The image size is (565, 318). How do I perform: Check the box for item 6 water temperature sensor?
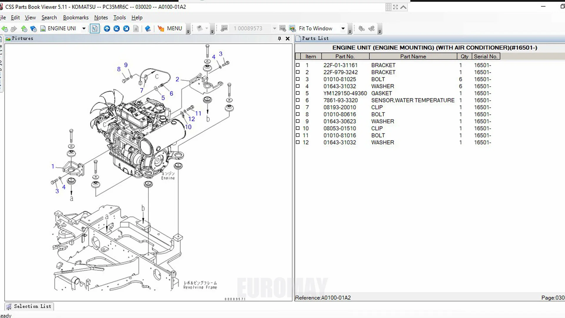pyautogui.click(x=298, y=100)
